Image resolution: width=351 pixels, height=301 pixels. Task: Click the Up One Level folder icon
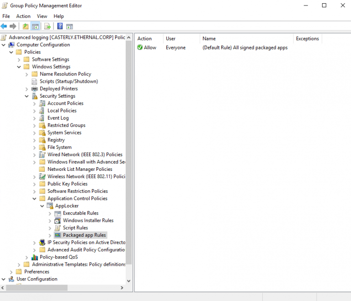(x=26, y=26)
